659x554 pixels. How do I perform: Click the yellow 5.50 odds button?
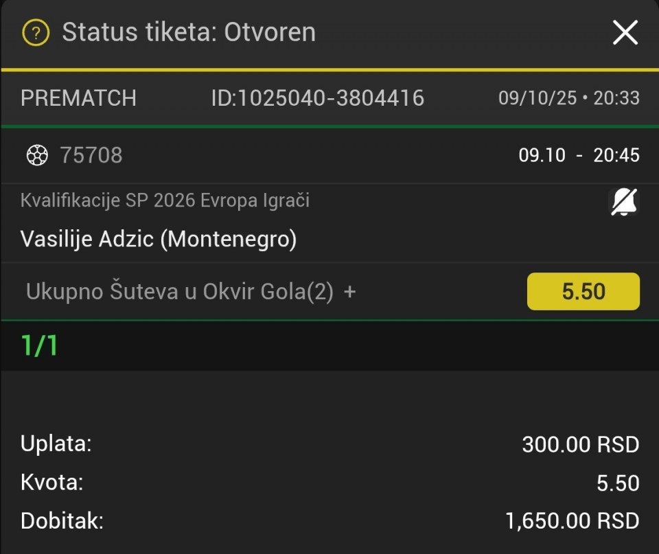(583, 292)
